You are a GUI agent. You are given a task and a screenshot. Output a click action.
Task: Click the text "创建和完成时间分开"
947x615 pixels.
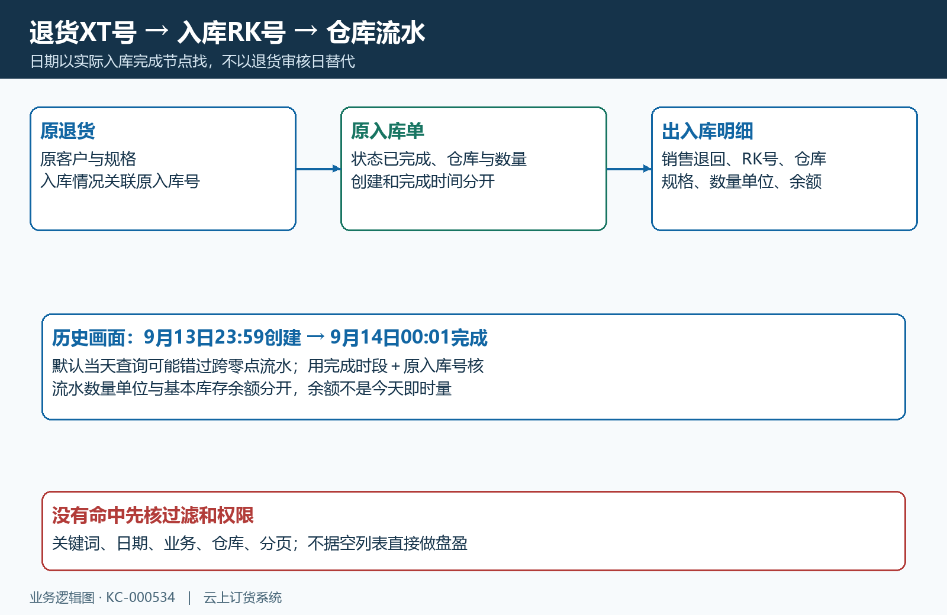tap(423, 181)
